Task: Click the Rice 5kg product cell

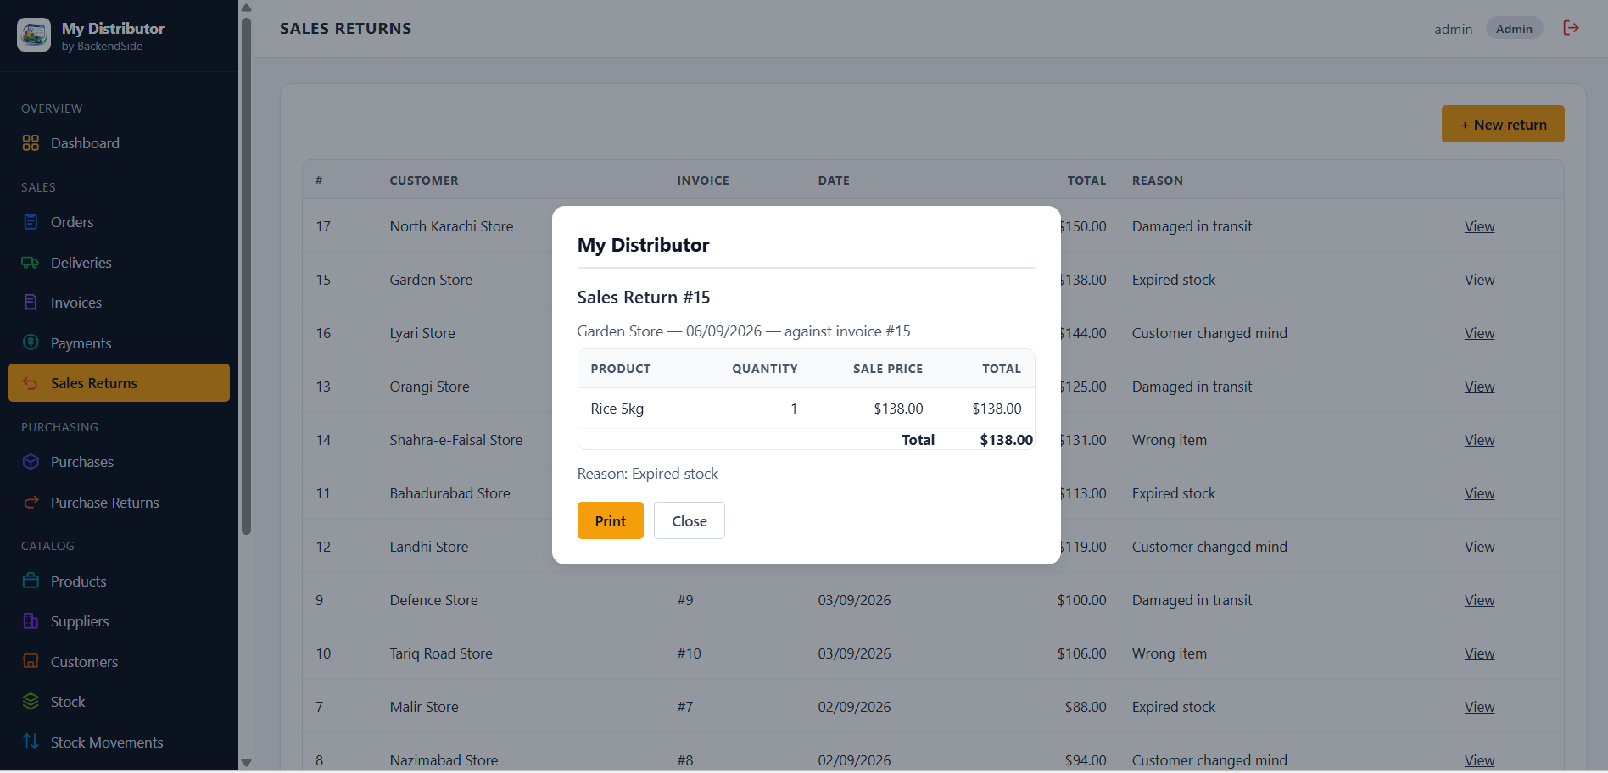Action: point(617,409)
